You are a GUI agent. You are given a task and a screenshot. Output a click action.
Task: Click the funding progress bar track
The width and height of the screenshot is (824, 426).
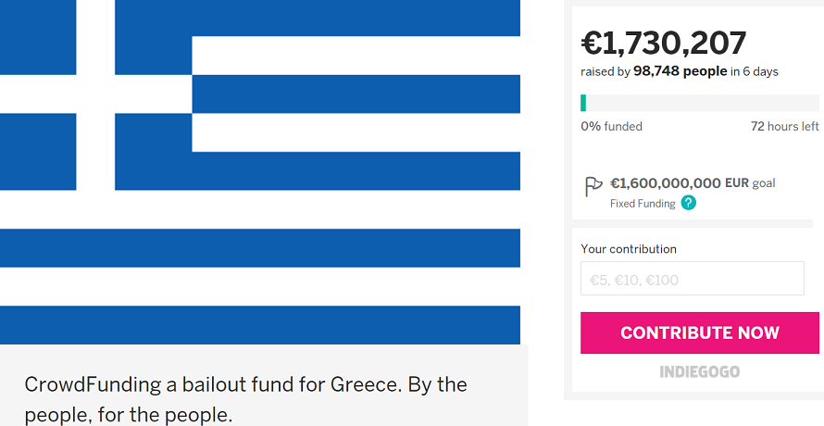point(699,103)
